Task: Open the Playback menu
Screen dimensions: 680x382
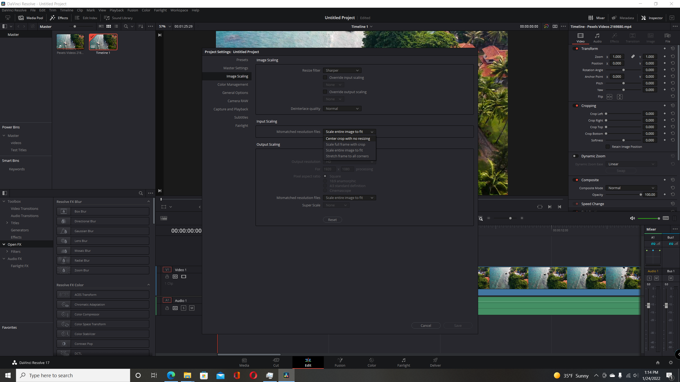Action: [116, 10]
